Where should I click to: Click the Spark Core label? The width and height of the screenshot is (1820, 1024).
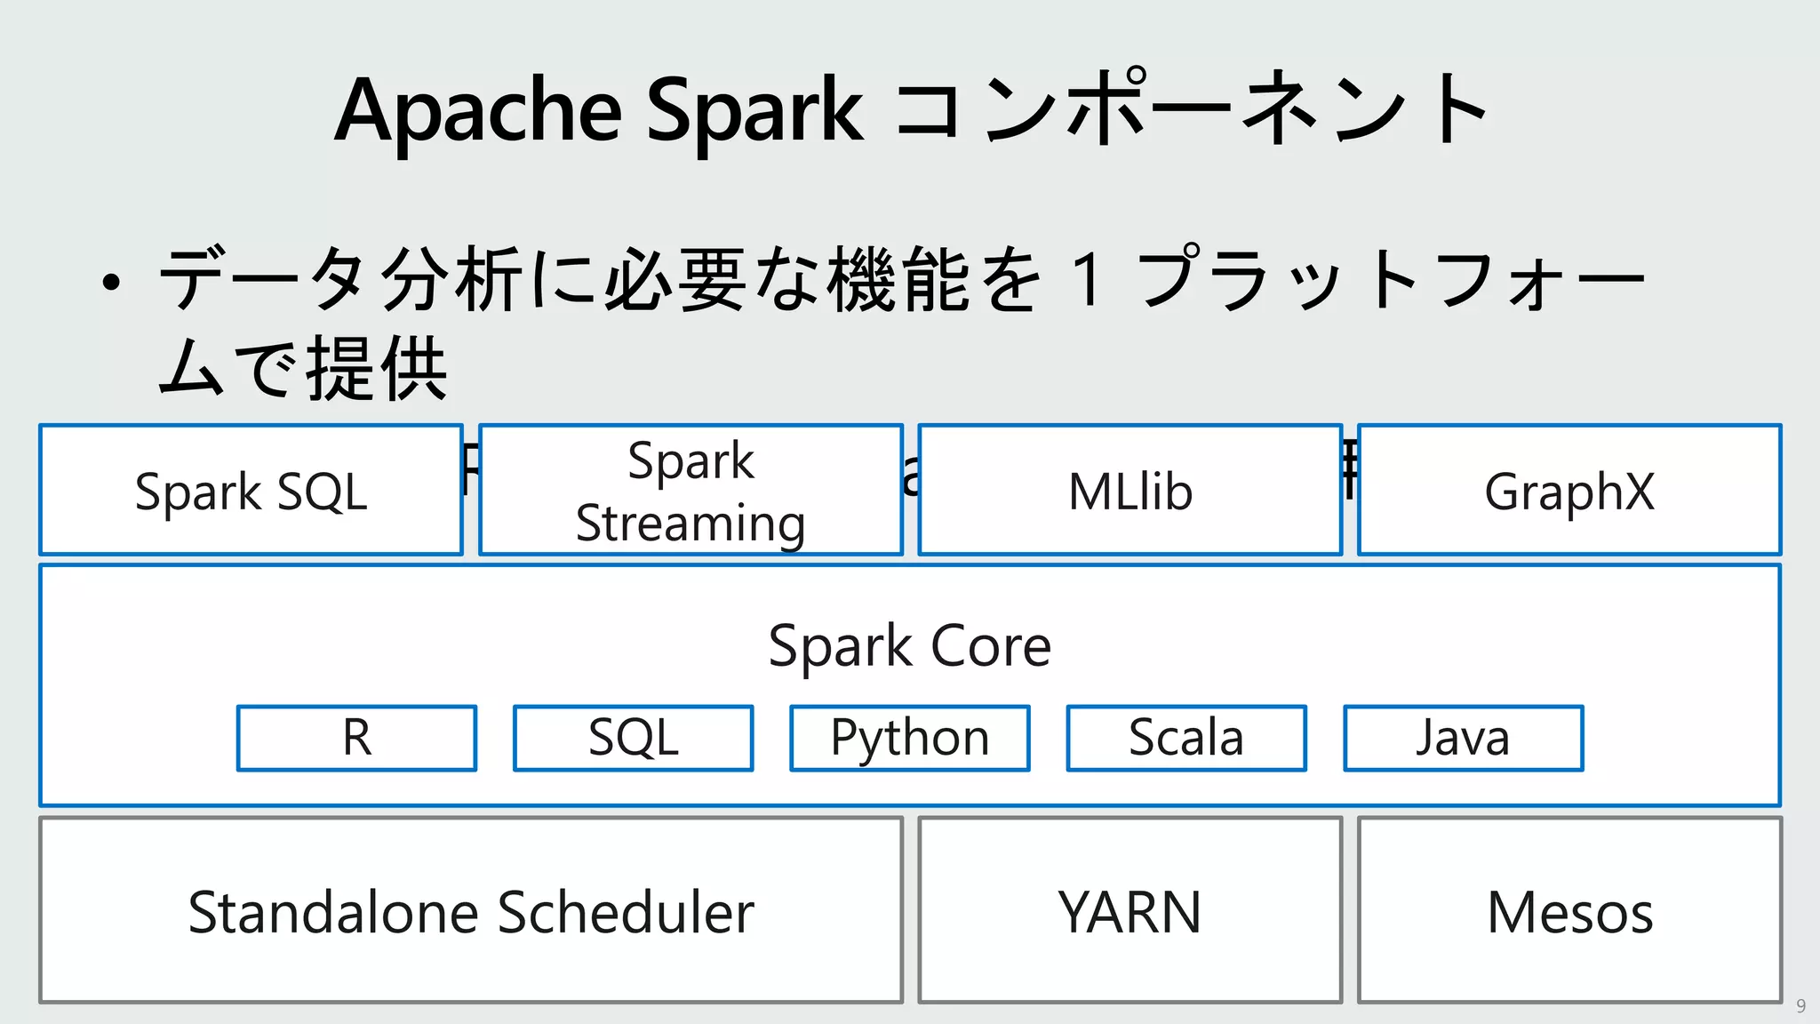[910, 645]
